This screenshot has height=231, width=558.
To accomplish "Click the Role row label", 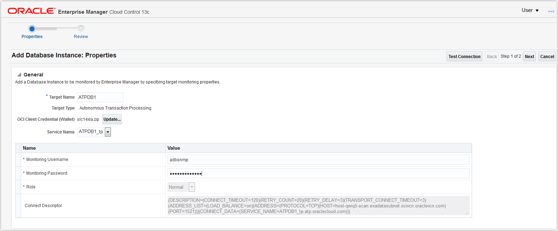I will [31, 187].
